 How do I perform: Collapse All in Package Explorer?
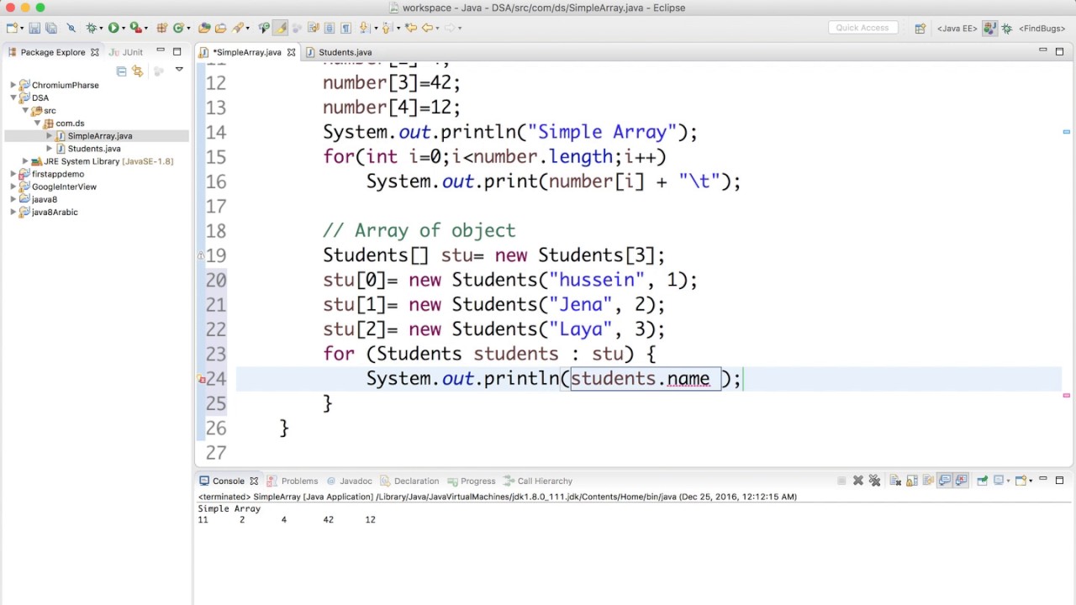click(x=122, y=71)
